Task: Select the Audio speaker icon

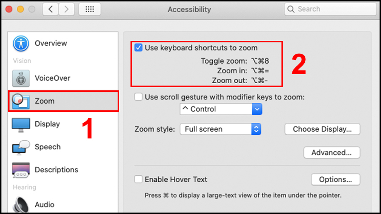Action: tap(21, 204)
